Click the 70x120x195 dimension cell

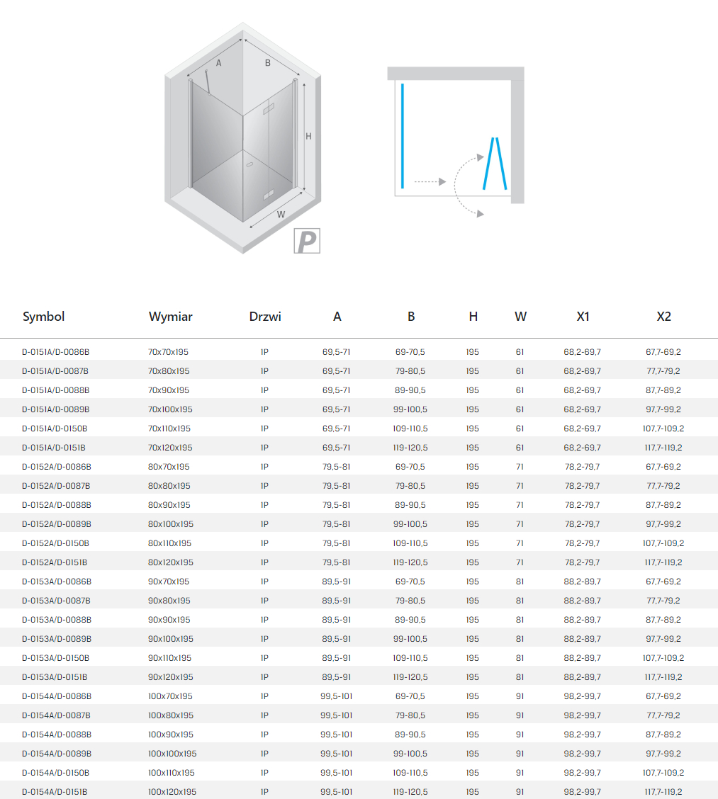pos(170,448)
